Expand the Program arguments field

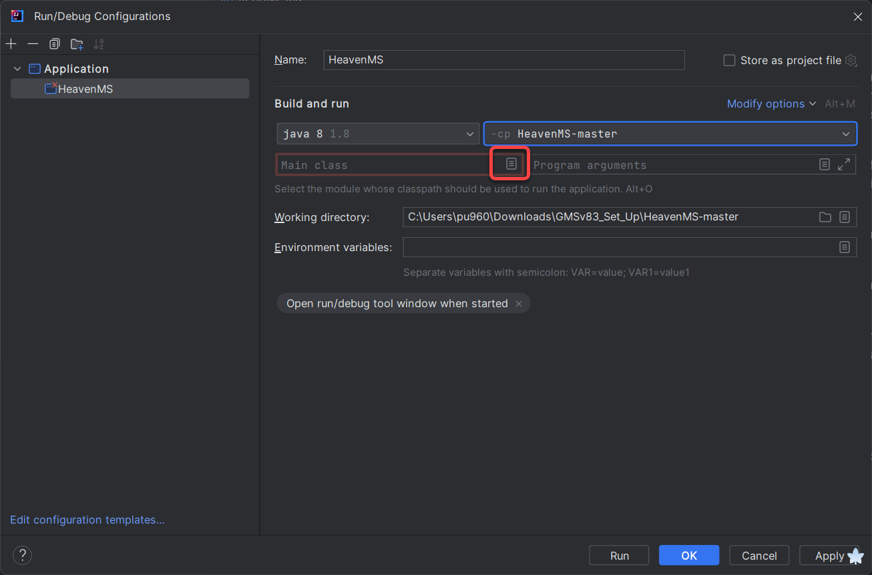pos(844,164)
